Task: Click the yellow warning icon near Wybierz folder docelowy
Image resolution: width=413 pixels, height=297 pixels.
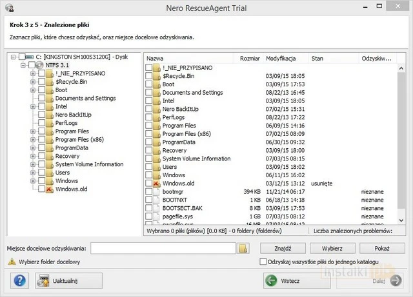Action: click(12, 262)
